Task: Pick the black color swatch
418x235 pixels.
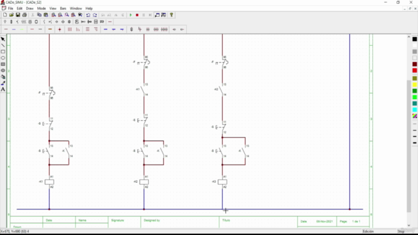Action: pyautogui.click(x=415, y=39)
